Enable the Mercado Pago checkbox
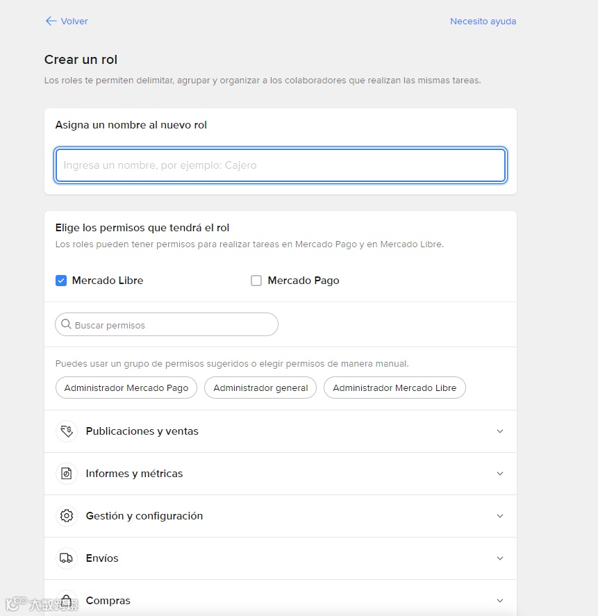The width and height of the screenshot is (598, 616). pos(256,281)
